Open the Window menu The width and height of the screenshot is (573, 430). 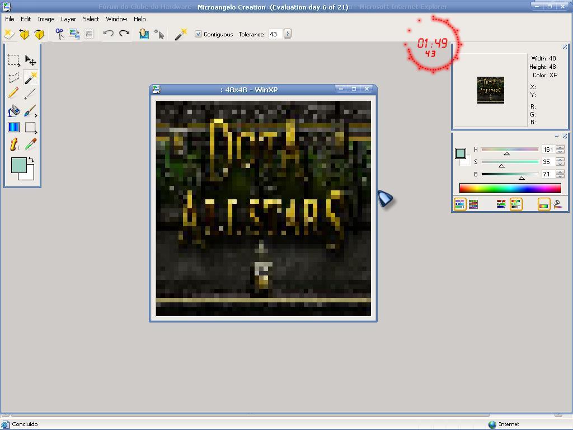coord(116,19)
